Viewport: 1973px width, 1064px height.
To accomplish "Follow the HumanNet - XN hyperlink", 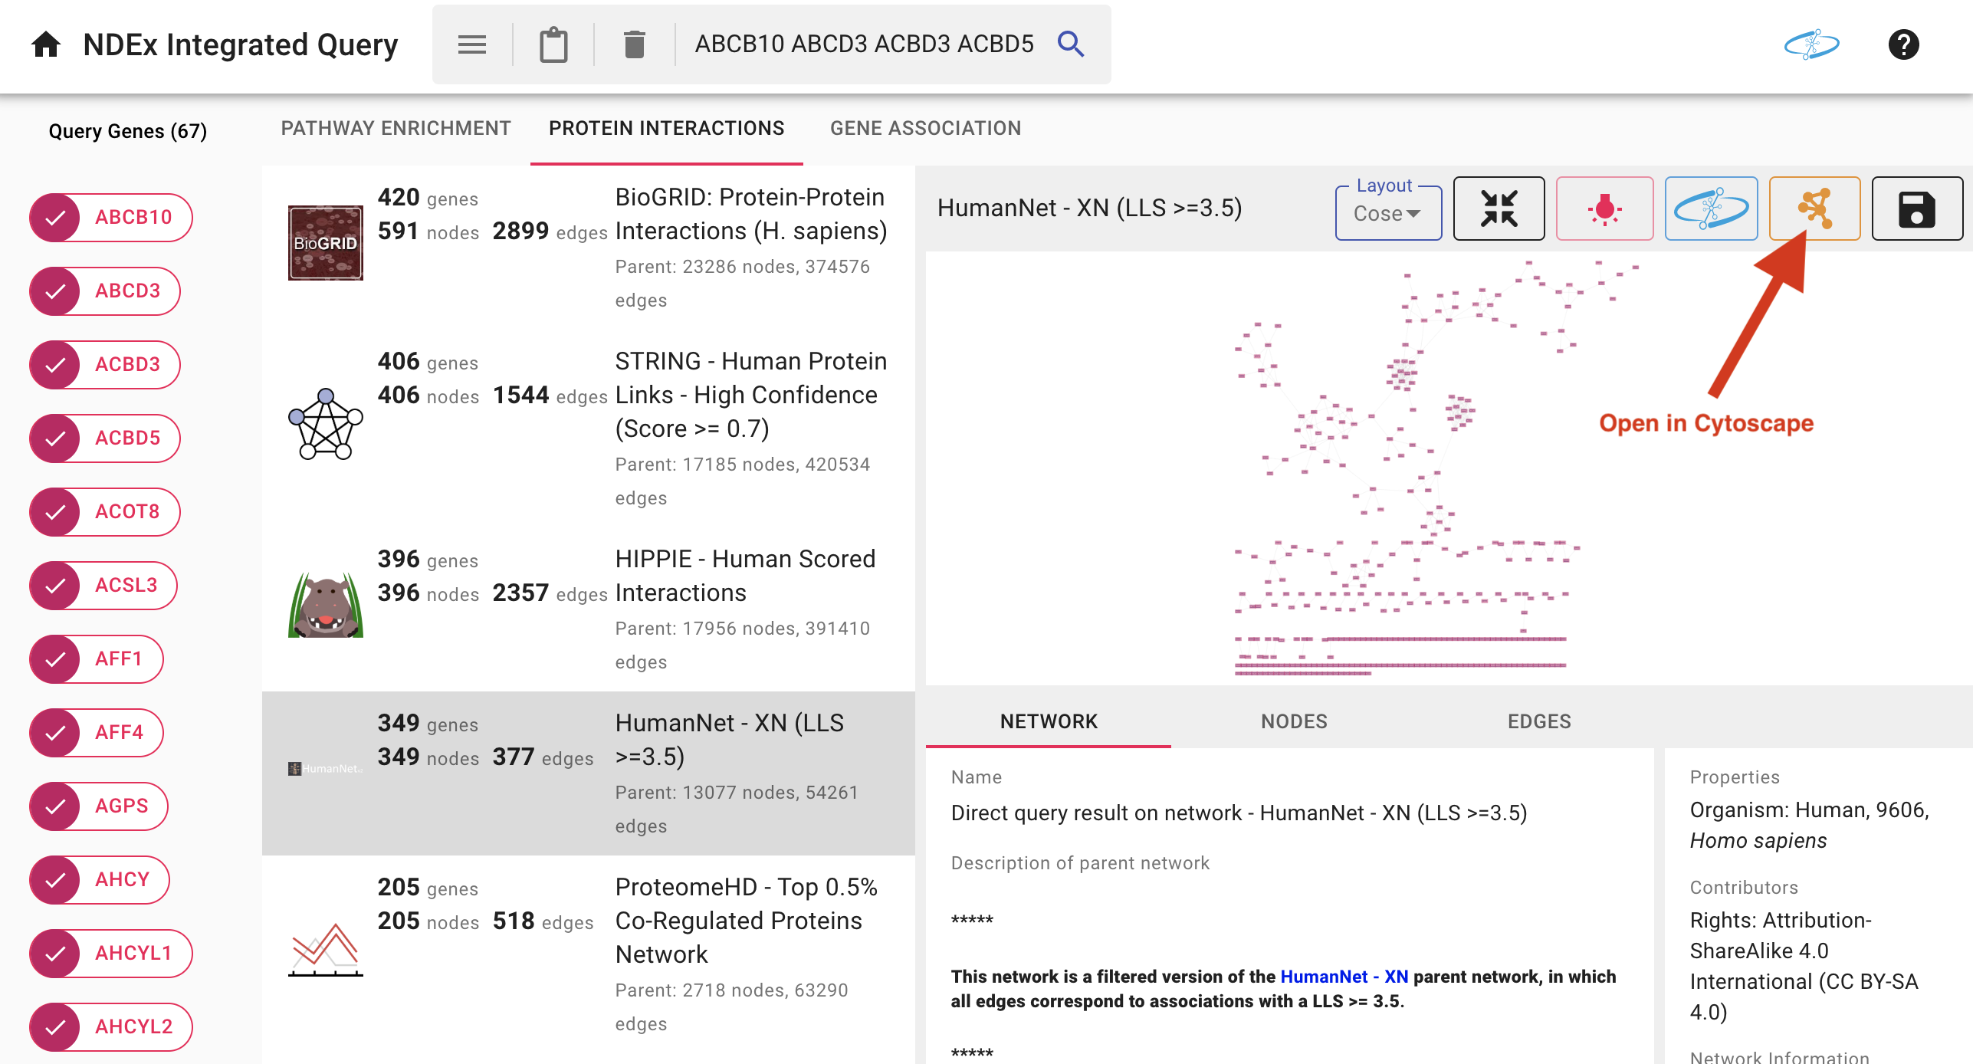I will coord(1344,977).
